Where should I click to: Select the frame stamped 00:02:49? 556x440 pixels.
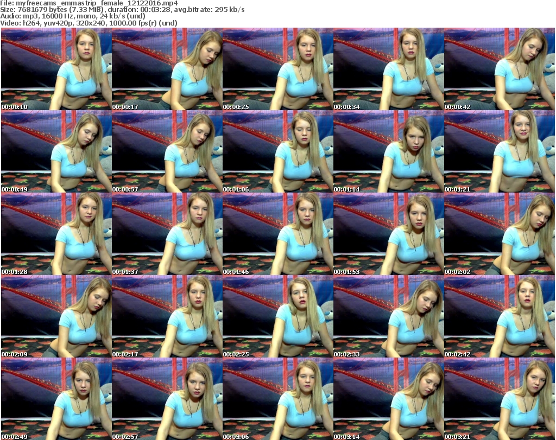56,399
